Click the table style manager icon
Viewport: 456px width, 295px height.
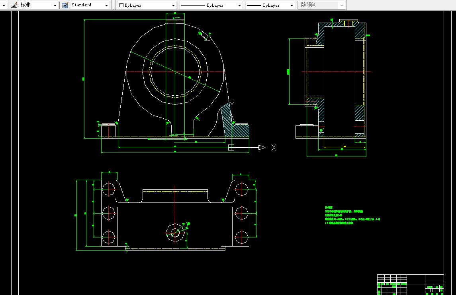pos(65,5)
